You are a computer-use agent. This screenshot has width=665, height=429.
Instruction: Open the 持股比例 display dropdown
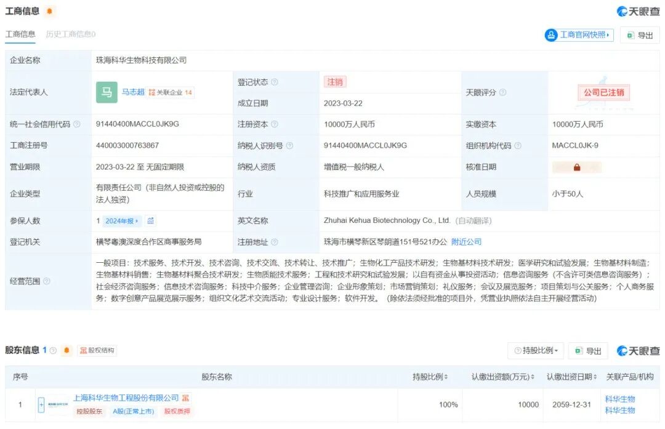pos(535,351)
